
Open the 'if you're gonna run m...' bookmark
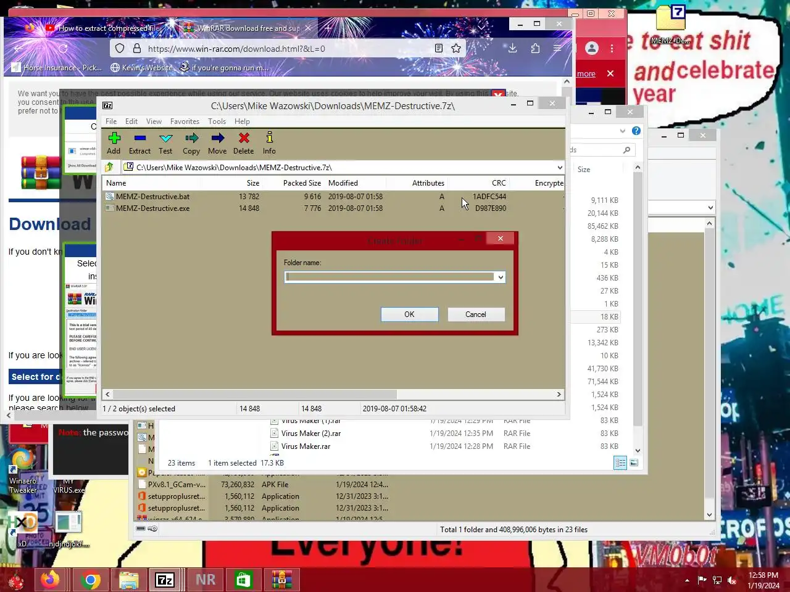coord(224,68)
